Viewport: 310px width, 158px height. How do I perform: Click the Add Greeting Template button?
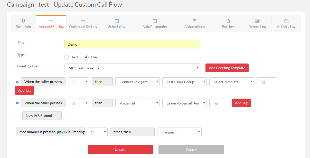227,68
